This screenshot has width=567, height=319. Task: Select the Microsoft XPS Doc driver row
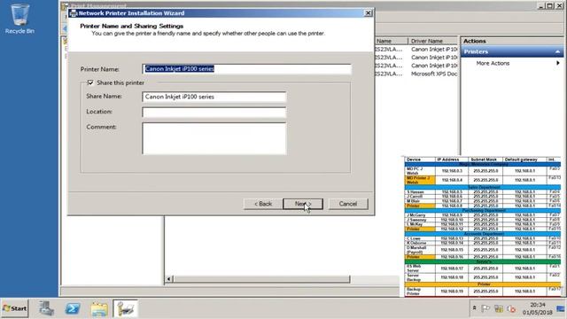coord(416,74)
